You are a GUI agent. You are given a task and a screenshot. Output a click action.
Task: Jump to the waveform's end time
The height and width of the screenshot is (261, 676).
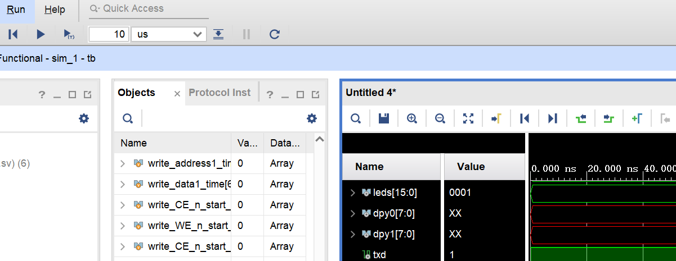(x=553, y=118)
